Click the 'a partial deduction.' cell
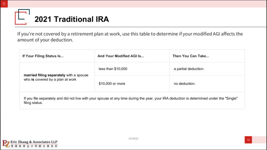Screen dimensions: 267x150 pyautogui.click(x=207, y=69)
